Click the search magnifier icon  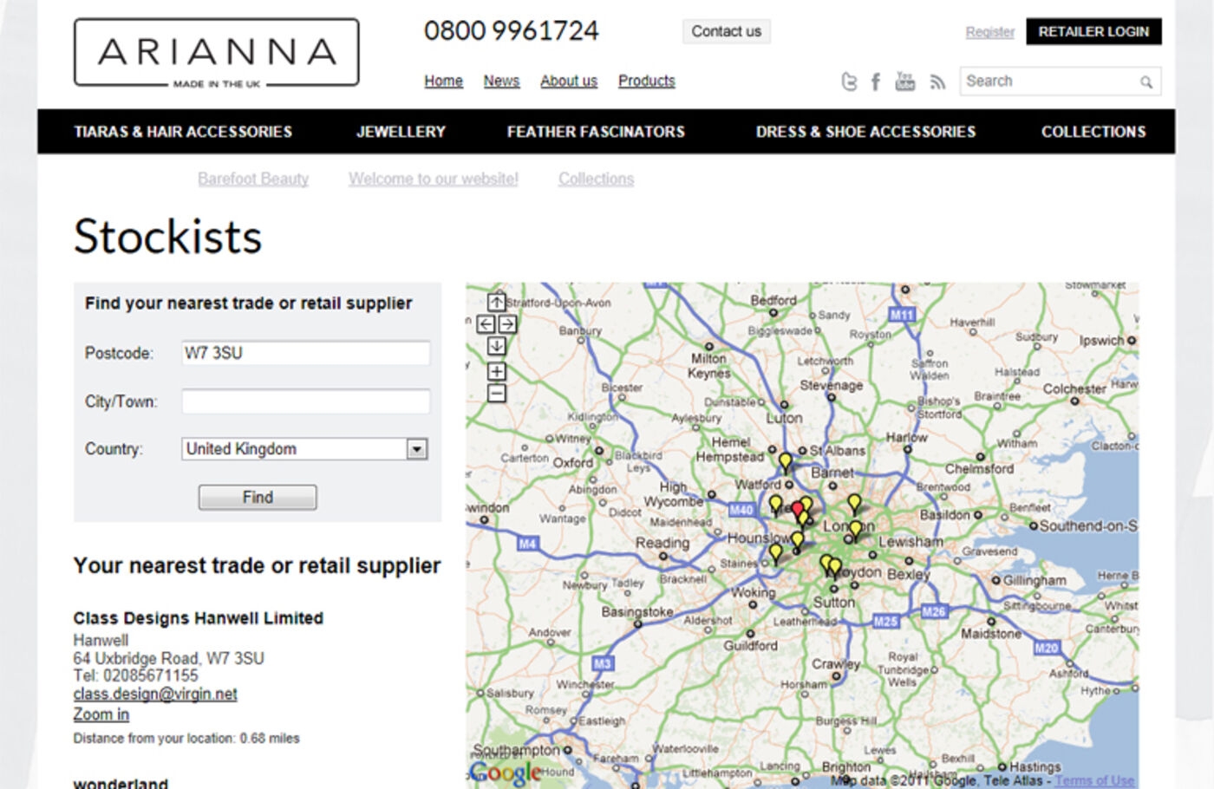(1145, 82)
